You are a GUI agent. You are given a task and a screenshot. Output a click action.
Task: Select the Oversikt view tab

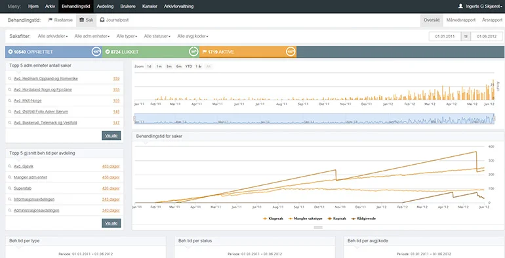pyautogui.click(x=432, y=20)
